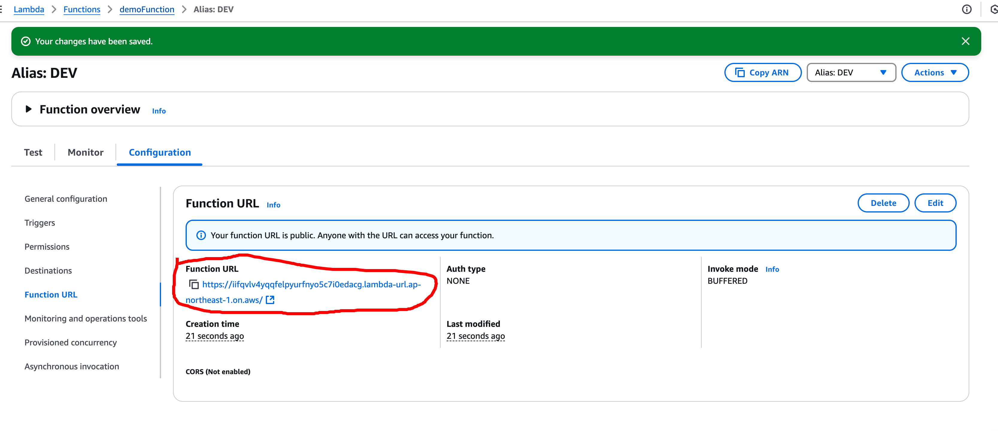The height and width of the screenshot is (431, 998).
Task: Click the Copy ARN button
Action: click(x=762, y=73)
